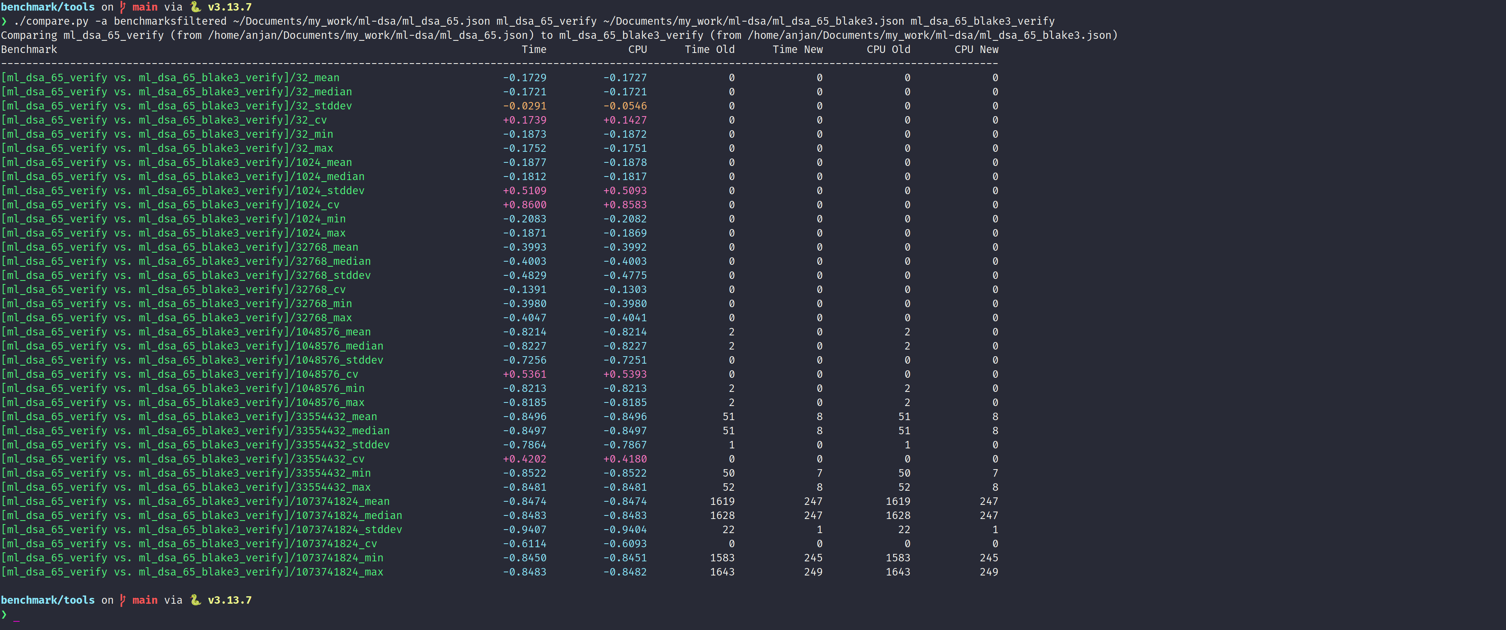Click the Python snake icon in the last prompt line
Image resolution: width=1506 pixels, height=630 pixels.
click(x=195, y=600)
